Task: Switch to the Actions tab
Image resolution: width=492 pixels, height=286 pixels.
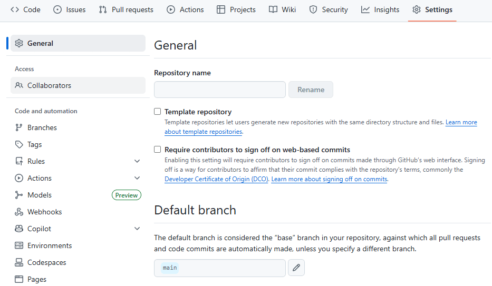Action: (x=185, y=9)
